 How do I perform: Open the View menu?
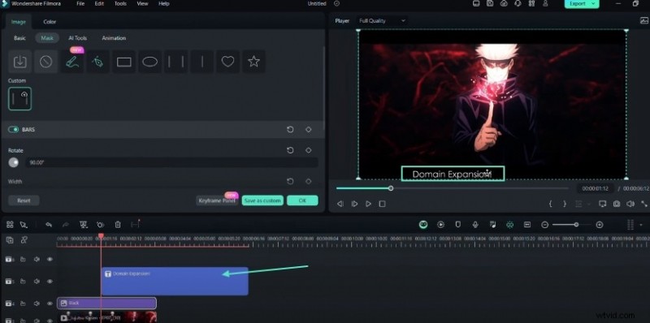pos(142,4)
